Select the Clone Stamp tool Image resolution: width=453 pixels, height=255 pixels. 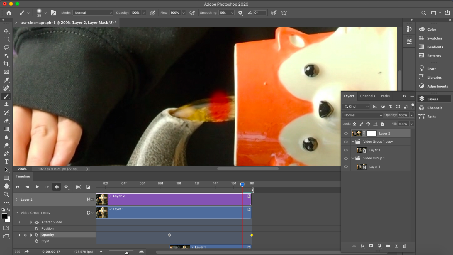6,104
